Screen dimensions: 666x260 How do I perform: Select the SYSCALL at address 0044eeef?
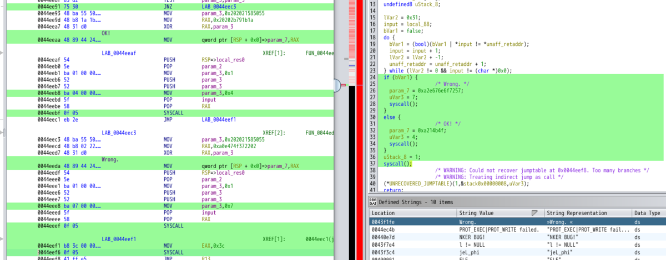click(173, 226)
